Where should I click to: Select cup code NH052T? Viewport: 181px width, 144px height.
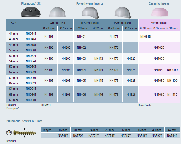(x=31, y=56)
